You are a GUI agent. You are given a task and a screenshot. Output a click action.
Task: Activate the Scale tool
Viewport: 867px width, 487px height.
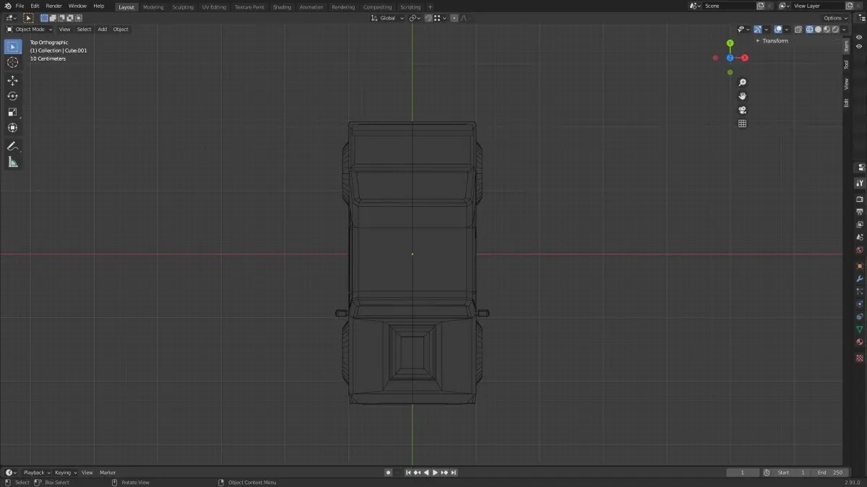pyautogui.click(x=12, y=112)
